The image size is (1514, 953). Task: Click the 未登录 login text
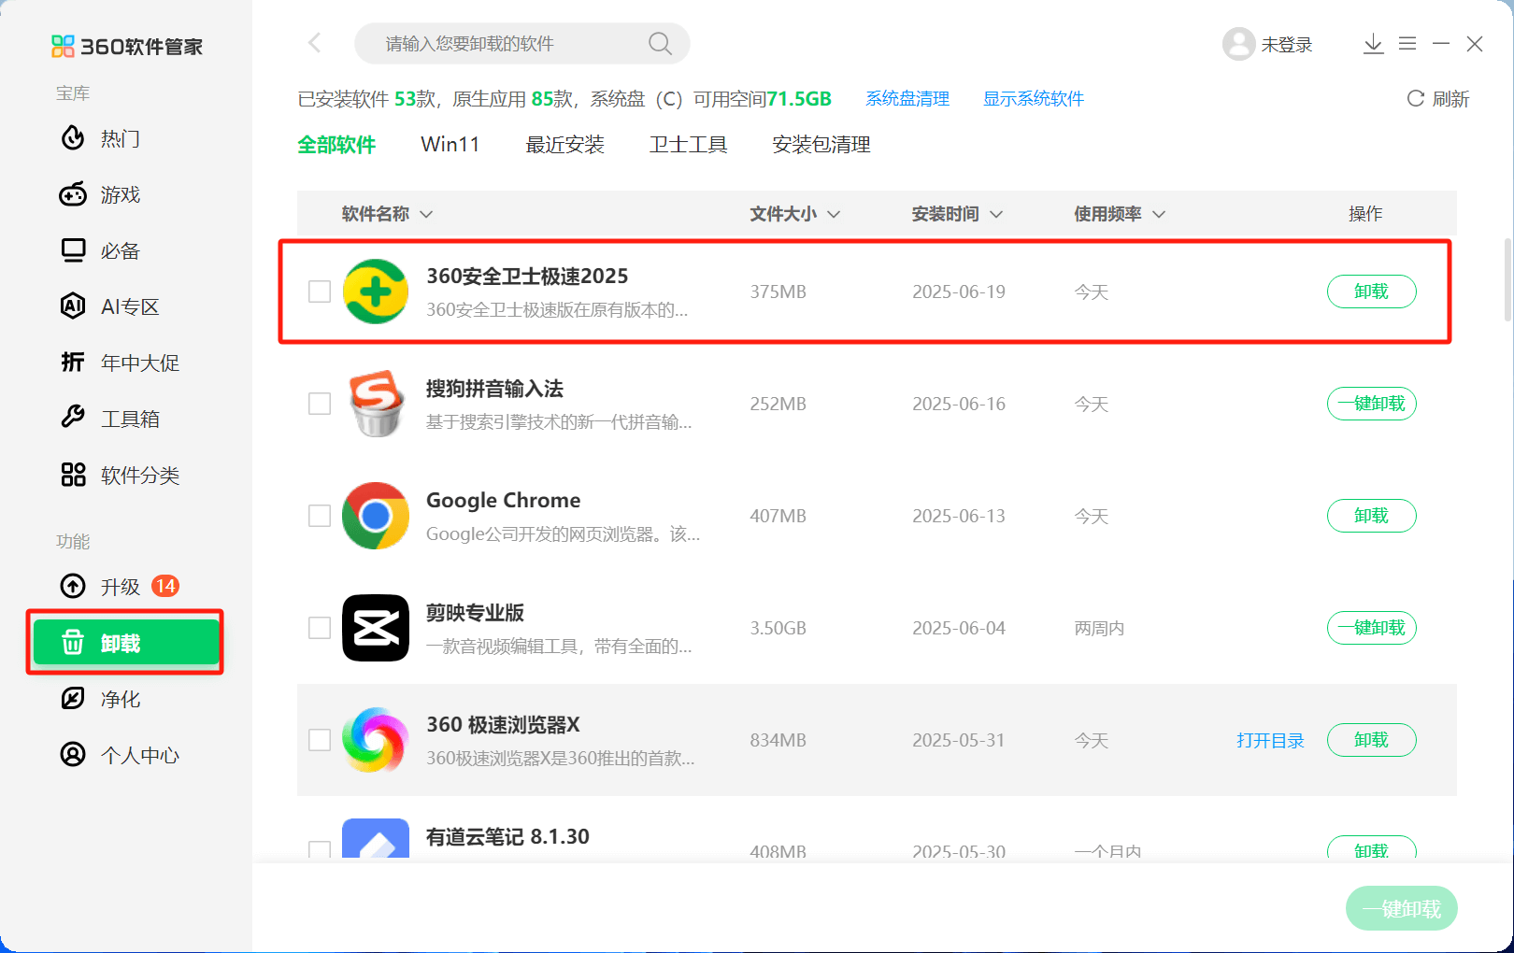pyautogui.click(x=1287, y=45)
